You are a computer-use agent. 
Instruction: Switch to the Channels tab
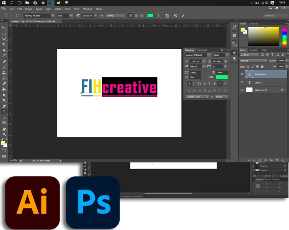coord(254,50)
